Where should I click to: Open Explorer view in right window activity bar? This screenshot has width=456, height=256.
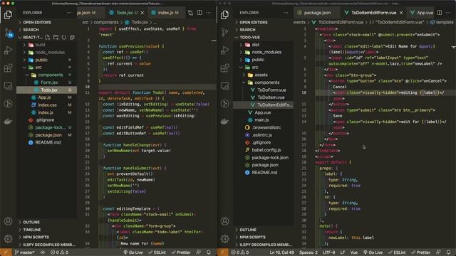[224, 15]
